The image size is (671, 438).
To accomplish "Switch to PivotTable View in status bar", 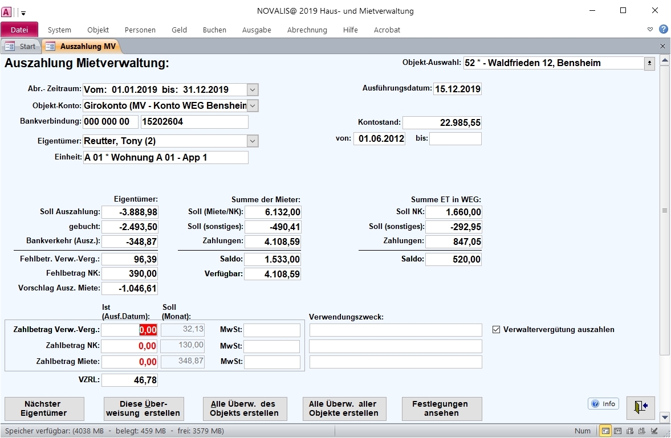I will point(629,431).
